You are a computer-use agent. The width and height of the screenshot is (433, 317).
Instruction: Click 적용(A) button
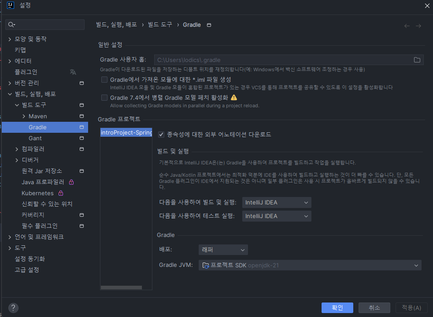point(411,308)
